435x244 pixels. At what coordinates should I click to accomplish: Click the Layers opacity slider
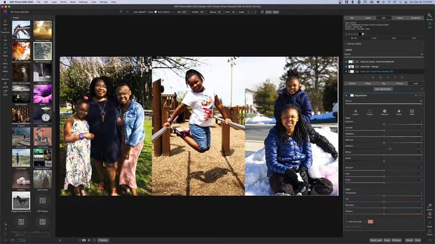coord(384,57)
